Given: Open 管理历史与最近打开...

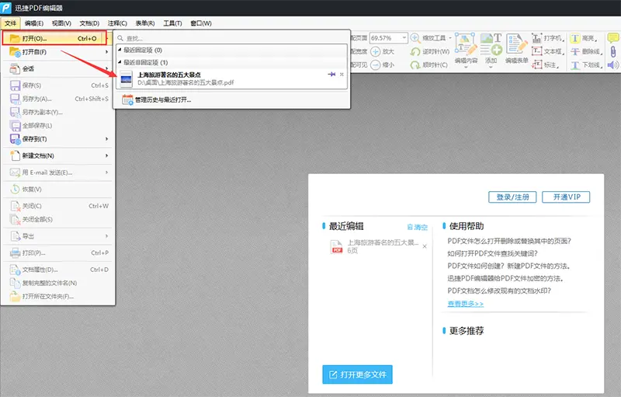Looking at the screenshot, I should pos(157,100).
